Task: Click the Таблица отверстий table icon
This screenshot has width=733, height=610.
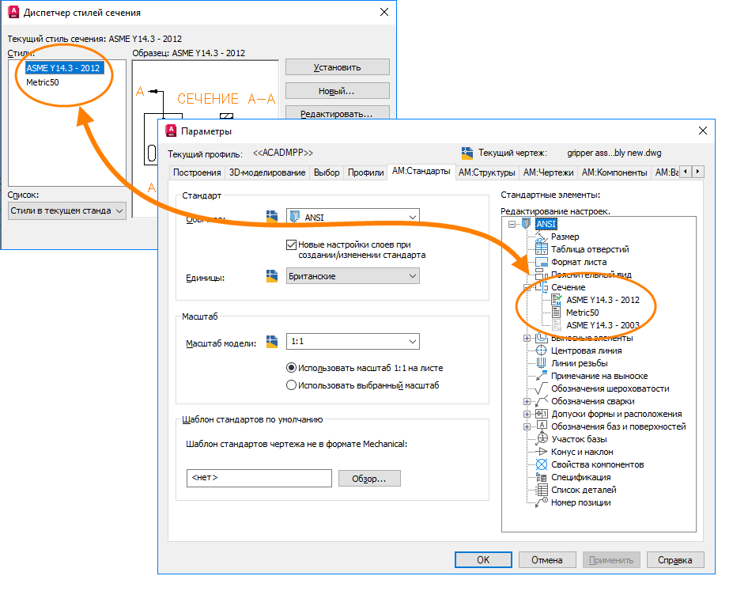Action: coord(542,249)
